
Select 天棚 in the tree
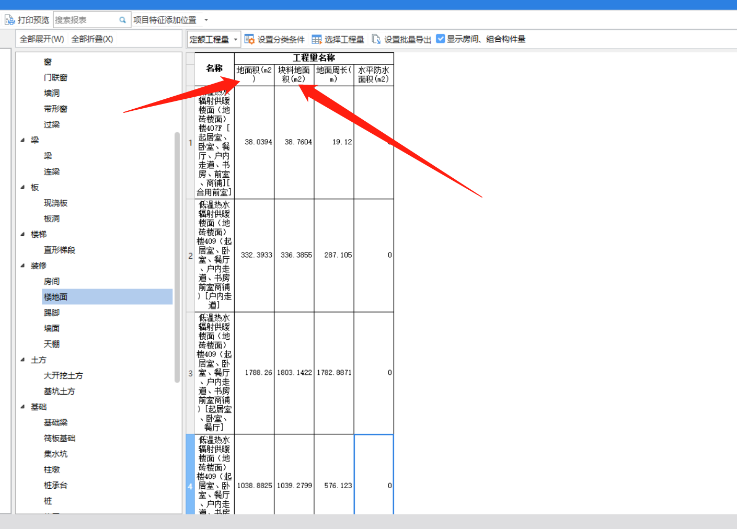52,344
